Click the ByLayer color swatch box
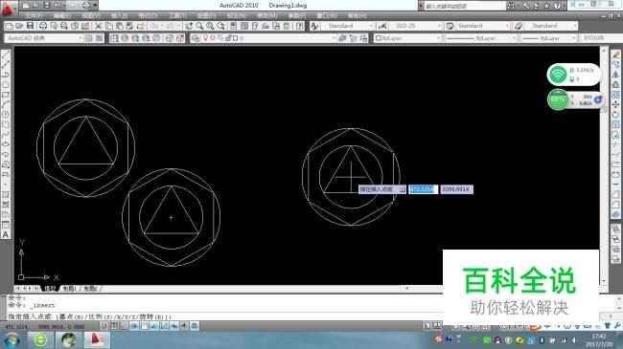Image resolution: width=623 pixels, height=349 pixels. click(379, 38)
